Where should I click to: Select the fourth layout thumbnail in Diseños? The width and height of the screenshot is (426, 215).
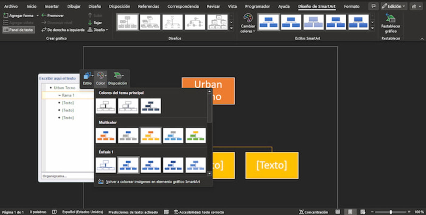click(x=195, y=22)
